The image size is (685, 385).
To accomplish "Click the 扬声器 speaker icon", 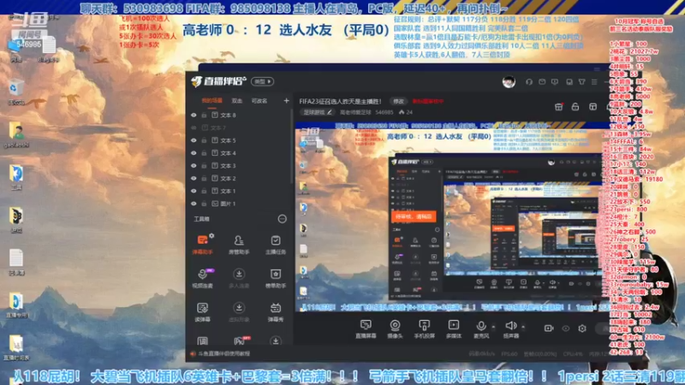I will click(510, 326).
